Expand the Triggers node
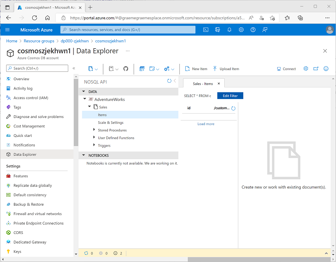 94,145
